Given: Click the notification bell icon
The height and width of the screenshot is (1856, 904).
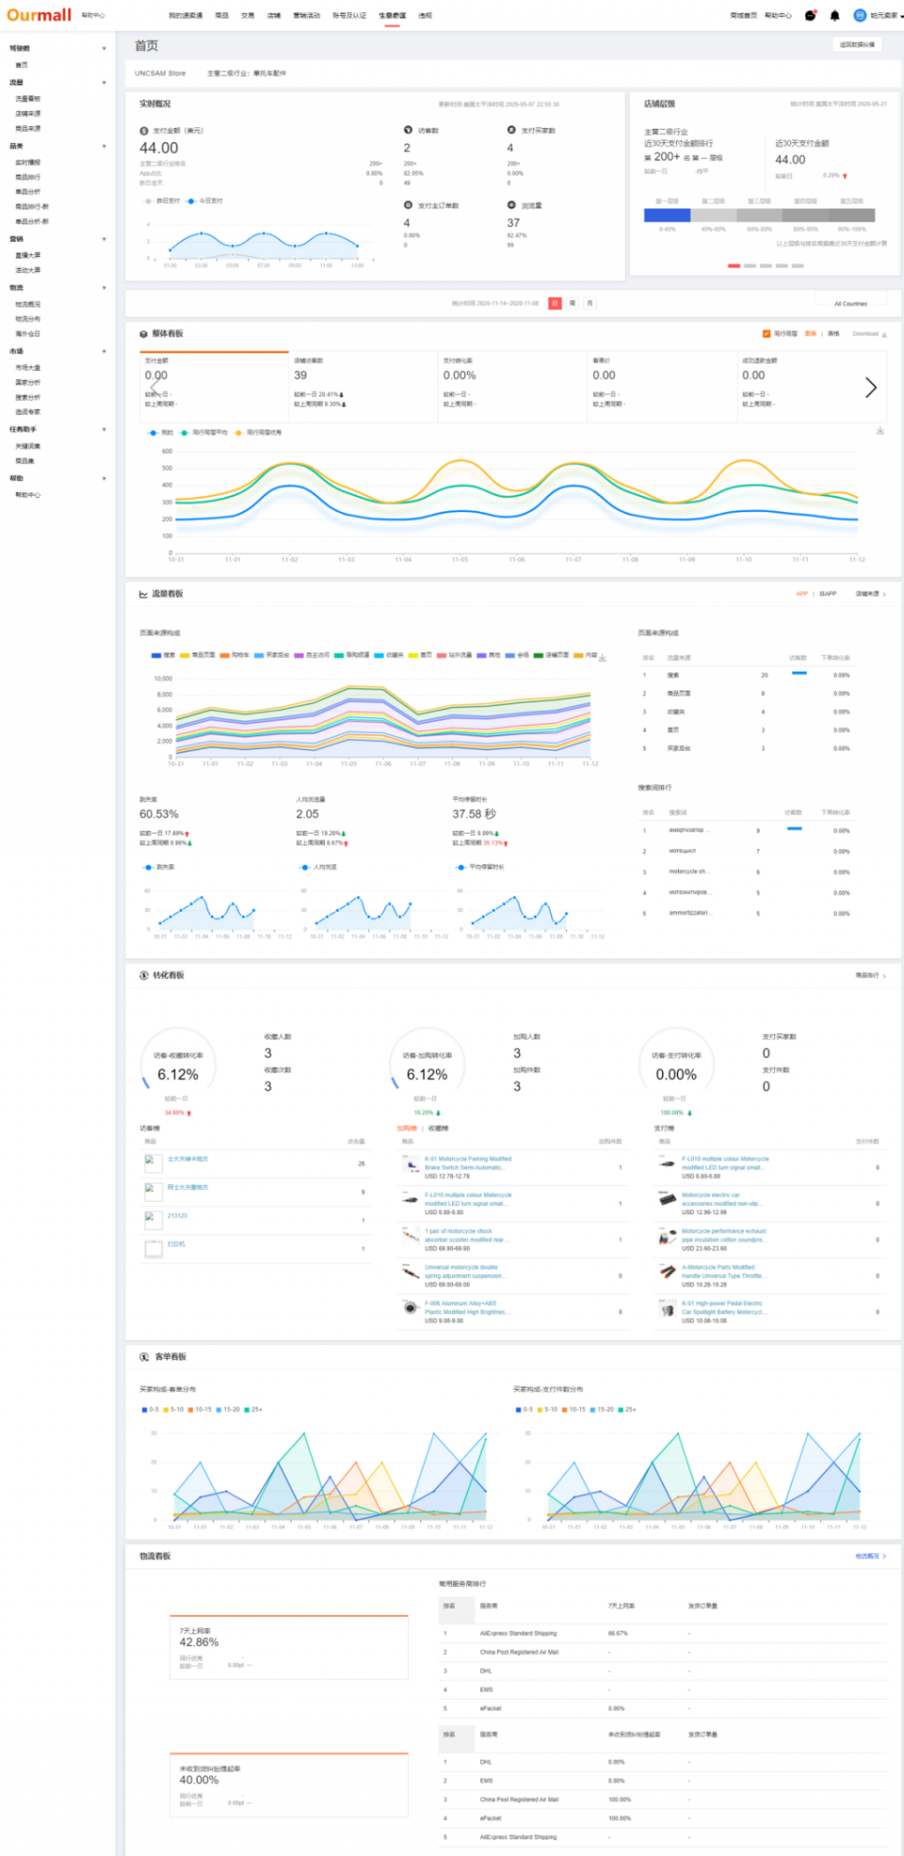Looking at the screenshot, I should [x=834, y=15].
